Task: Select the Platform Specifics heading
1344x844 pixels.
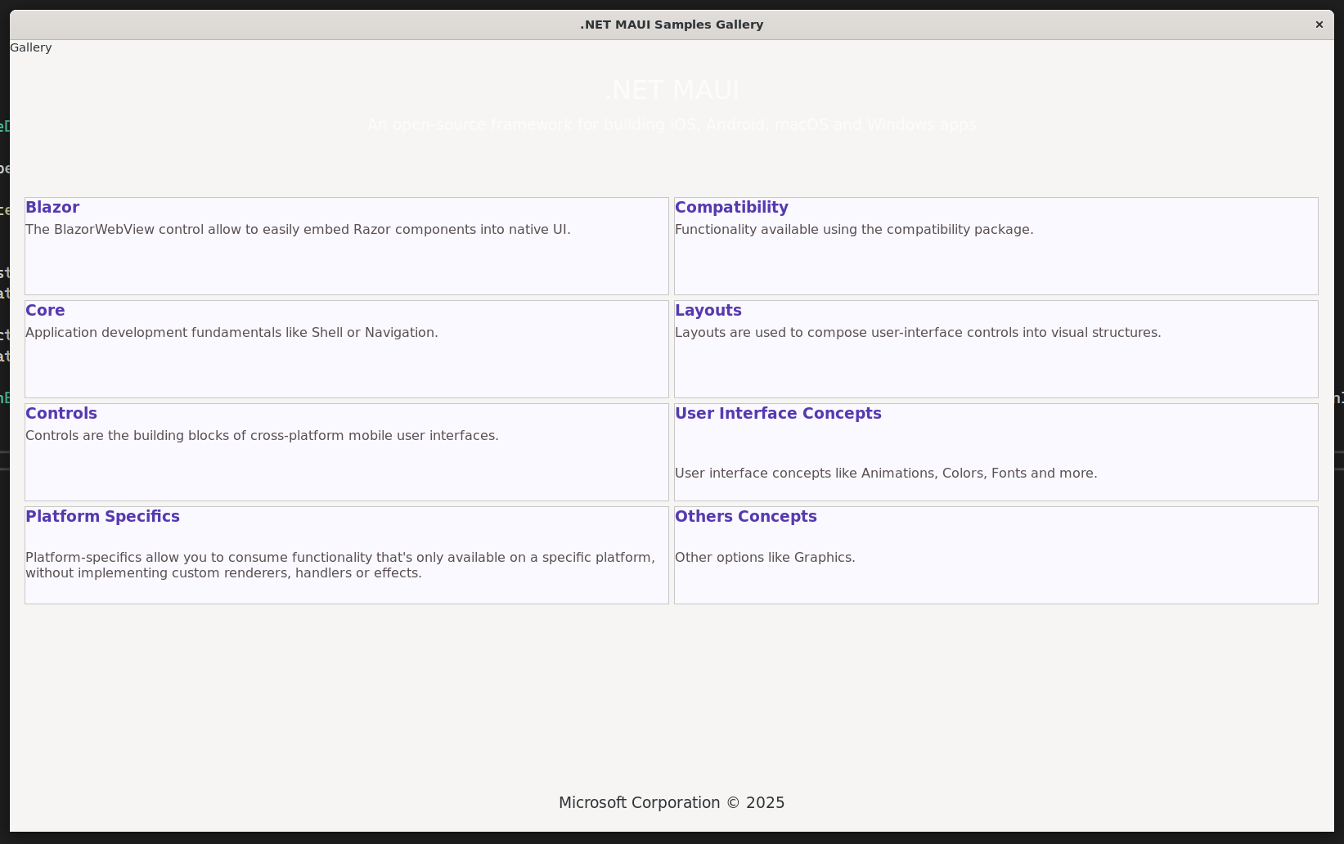Action: pyautogui.click(x=102, y=517)
